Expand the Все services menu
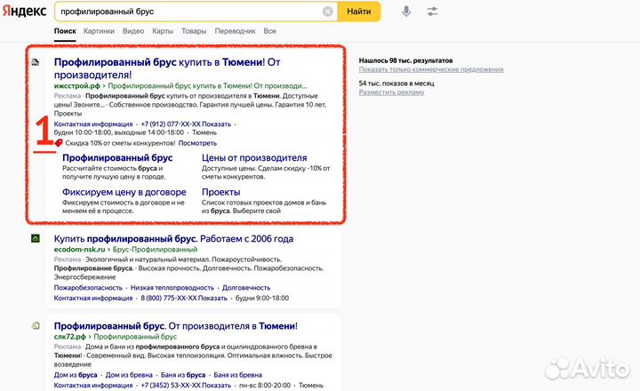Image resolution: width=640 pixels, height=391 pixels. pyautogui.click(x=270, y=31)
